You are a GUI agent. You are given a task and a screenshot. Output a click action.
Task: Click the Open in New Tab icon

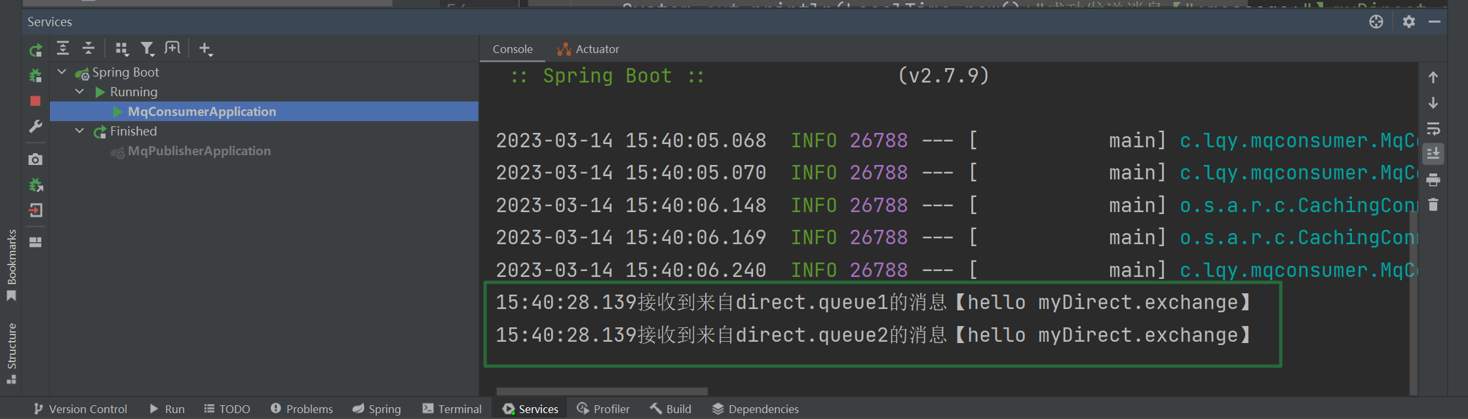click(x=172, y=48)
